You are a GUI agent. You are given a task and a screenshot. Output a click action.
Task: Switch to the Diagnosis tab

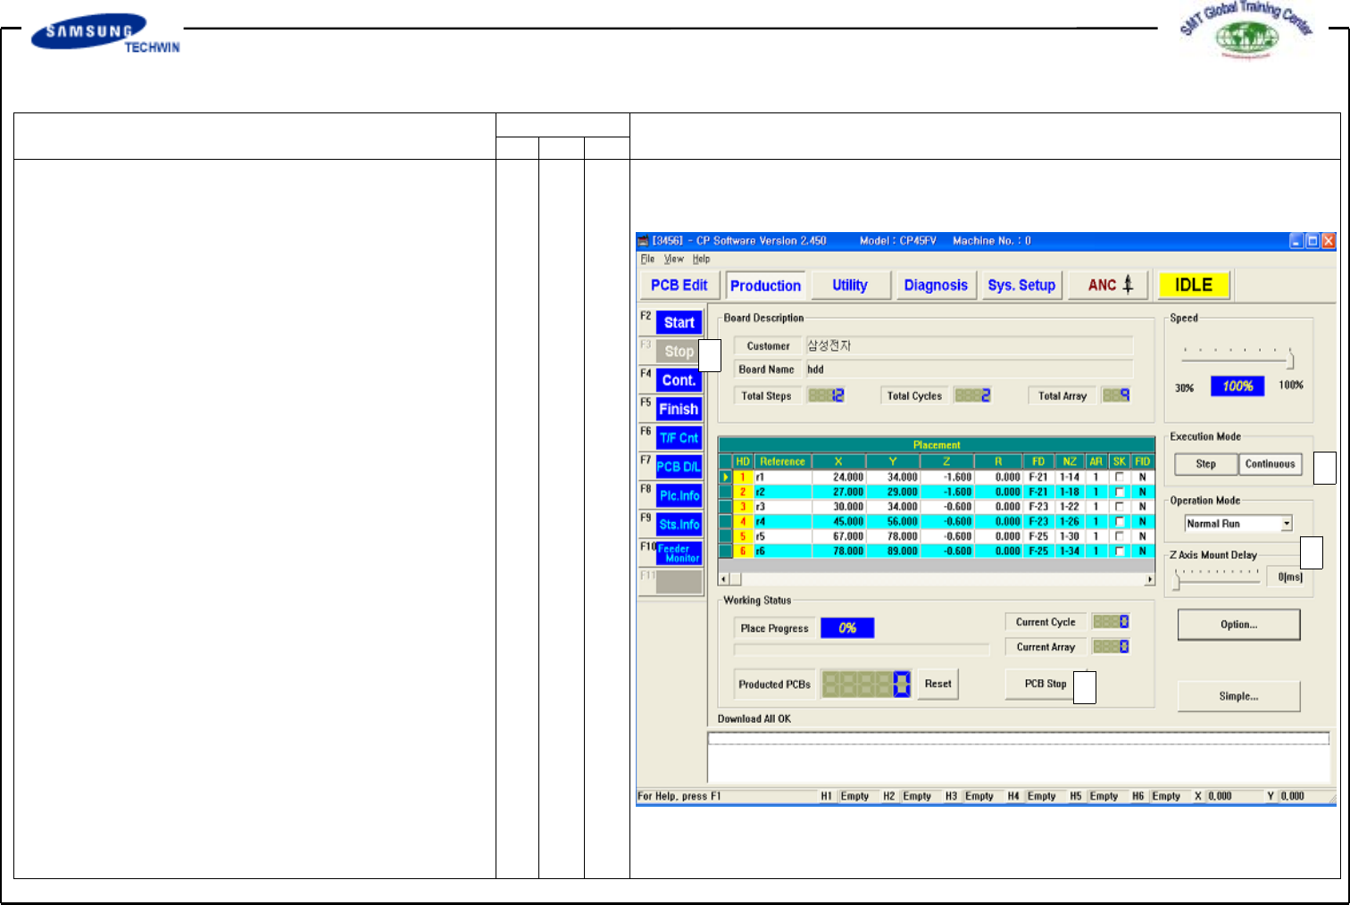point(935,286)
